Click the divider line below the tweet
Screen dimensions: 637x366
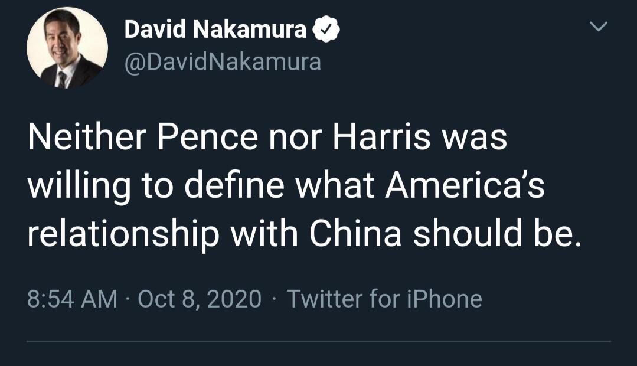pos(319,341)
